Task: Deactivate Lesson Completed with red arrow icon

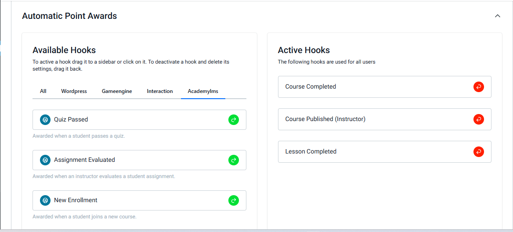Action: pyautogui.click(x=479, y=152)
